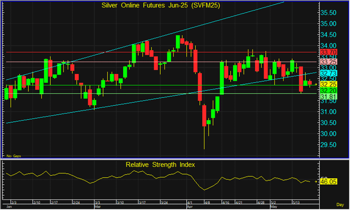
Task: Click the Apr month label
Action: 190,207
